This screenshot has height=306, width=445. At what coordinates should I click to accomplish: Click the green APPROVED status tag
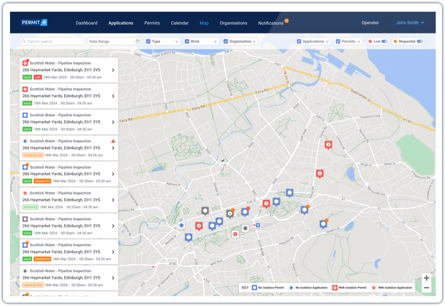(30, 207)
